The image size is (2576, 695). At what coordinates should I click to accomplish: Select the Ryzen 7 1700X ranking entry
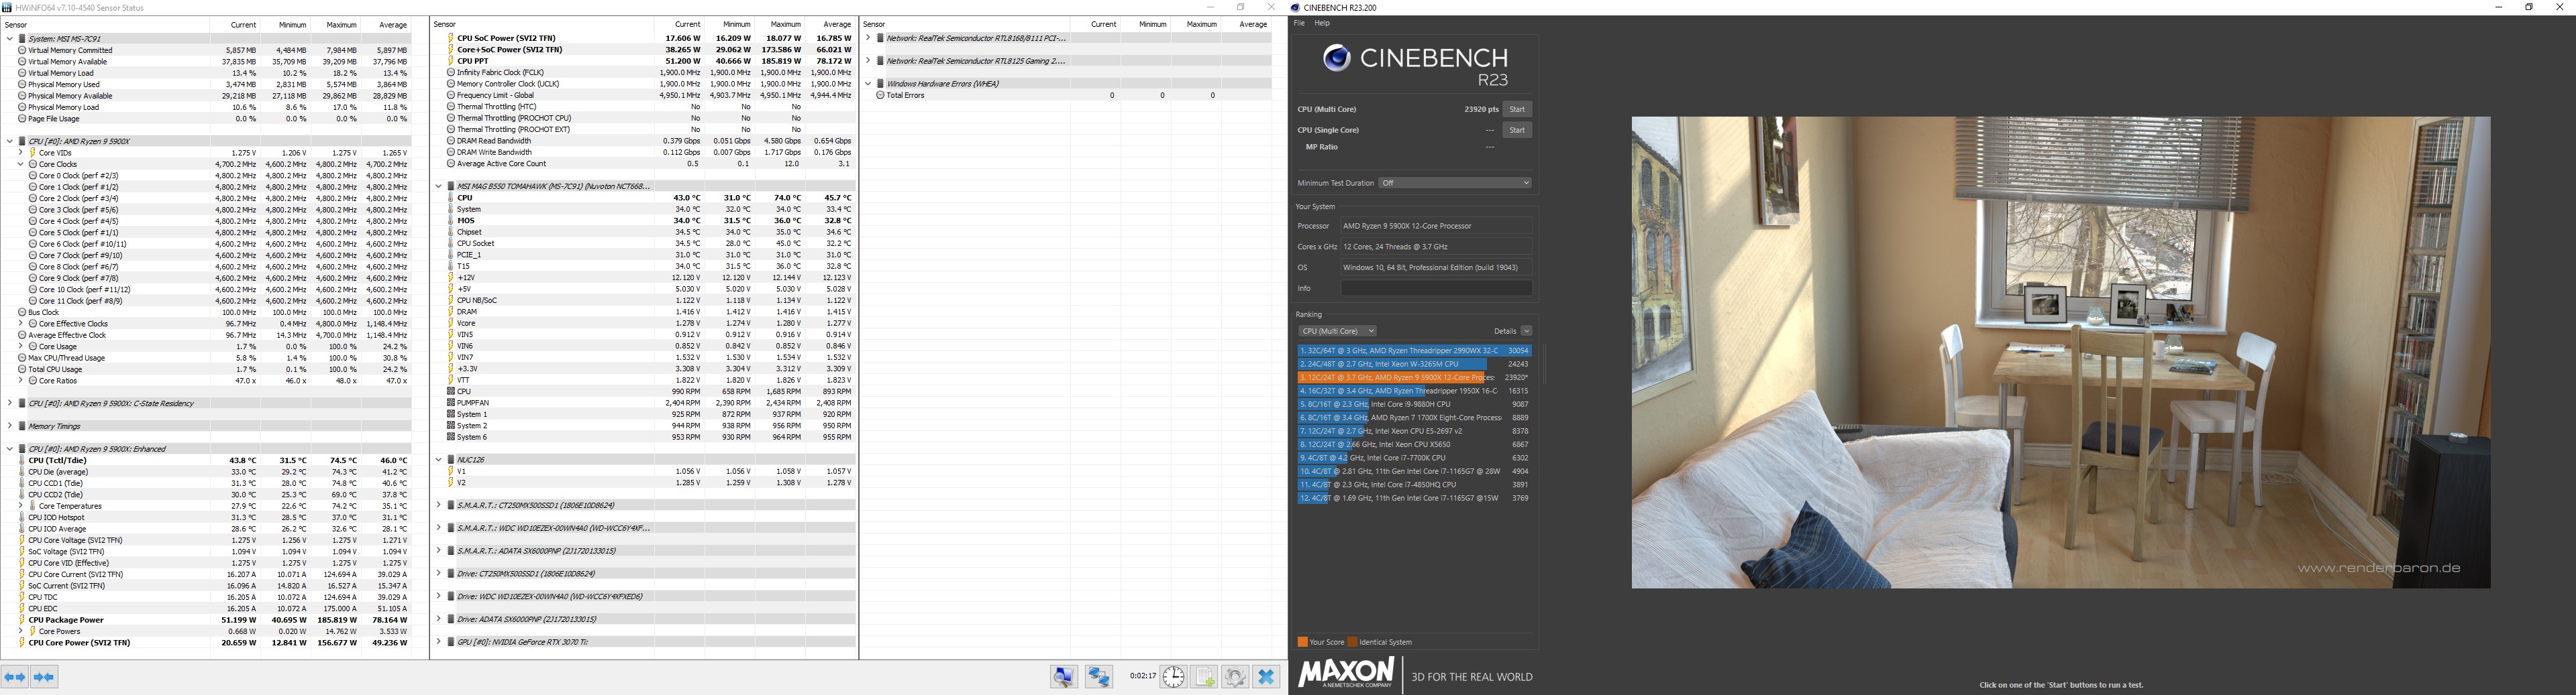coord(1414,418)
